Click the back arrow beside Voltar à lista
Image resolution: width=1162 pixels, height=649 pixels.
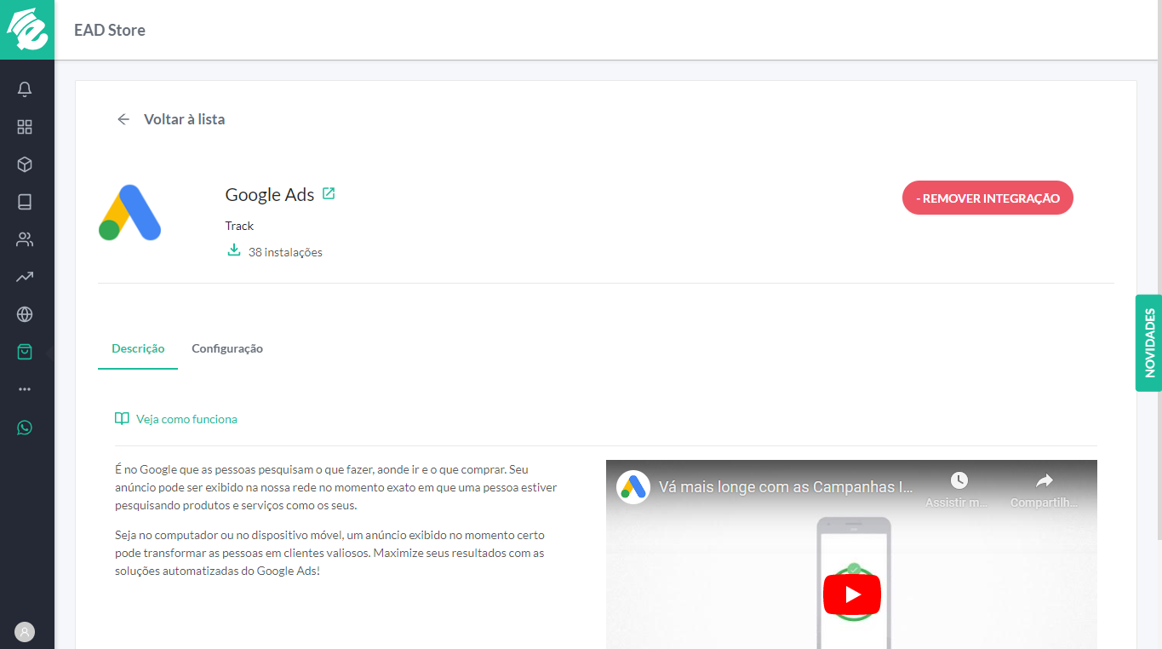123,119
